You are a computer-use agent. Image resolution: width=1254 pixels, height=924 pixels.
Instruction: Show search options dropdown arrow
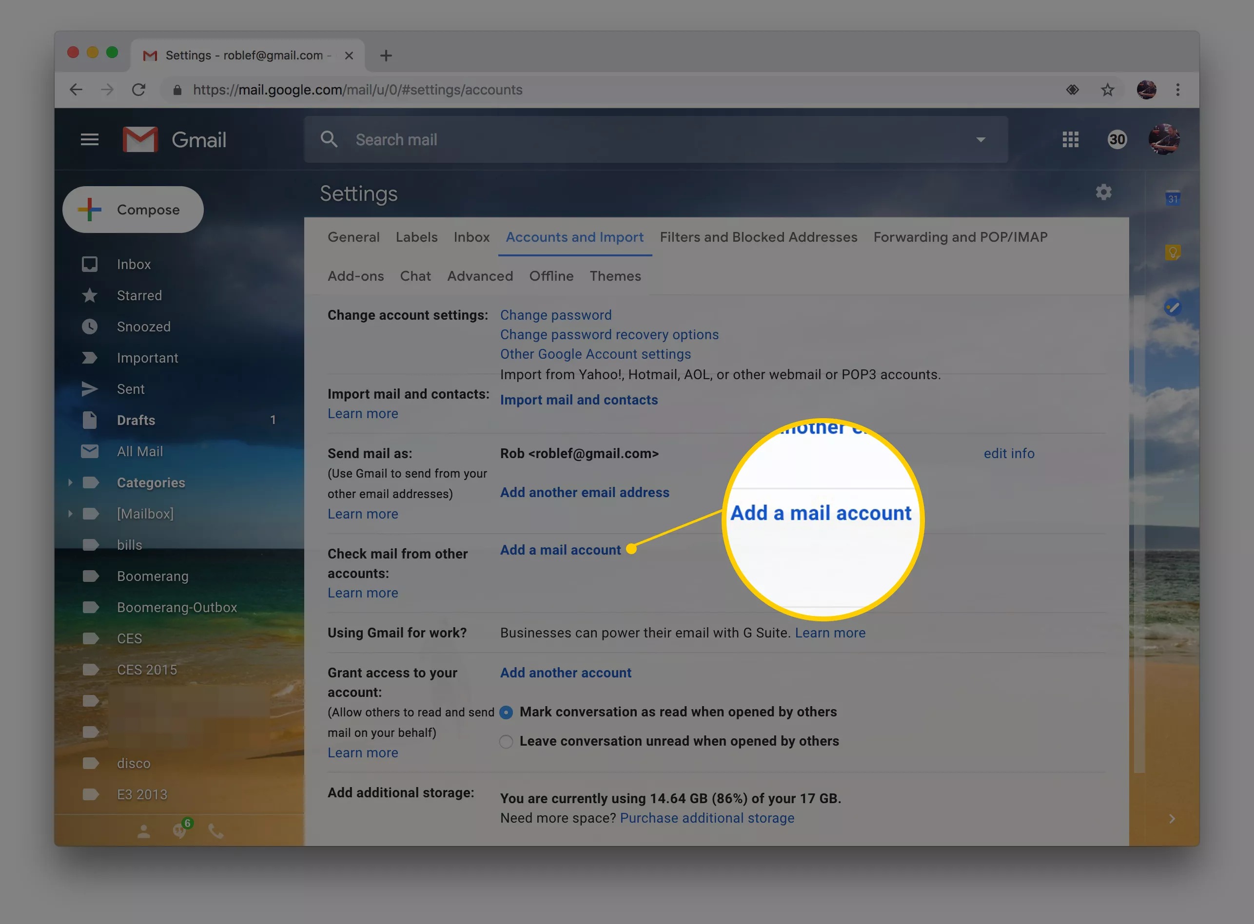(980, 139)
